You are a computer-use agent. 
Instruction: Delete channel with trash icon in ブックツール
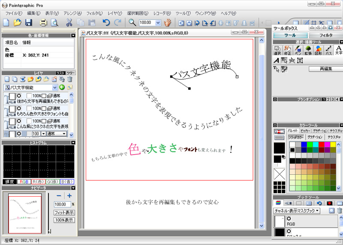[x=339, y=211]
